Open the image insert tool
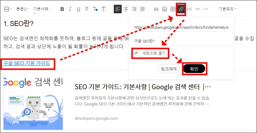Viewport: 257px width, 133px height. coord(8,9)
